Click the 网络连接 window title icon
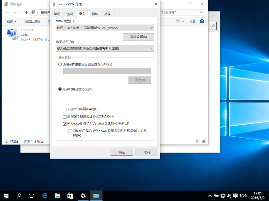Viewport: 269px width, 201px height. click(x=6, y=4)
